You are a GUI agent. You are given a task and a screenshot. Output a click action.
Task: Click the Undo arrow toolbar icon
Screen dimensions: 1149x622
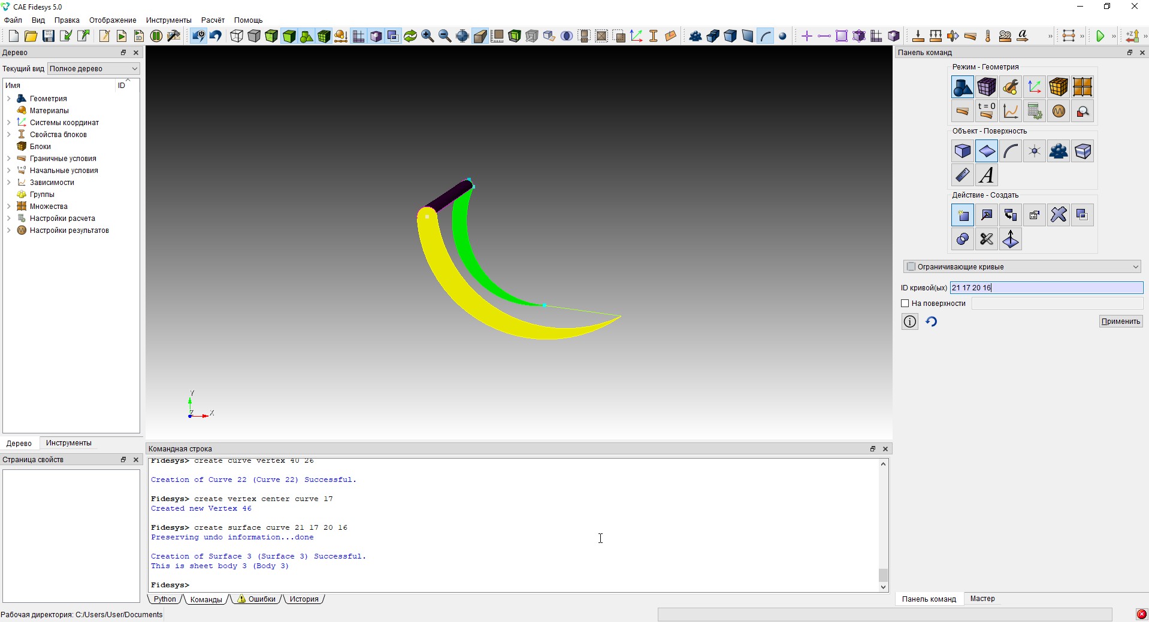pyautogui.click(x=216, y=37)
